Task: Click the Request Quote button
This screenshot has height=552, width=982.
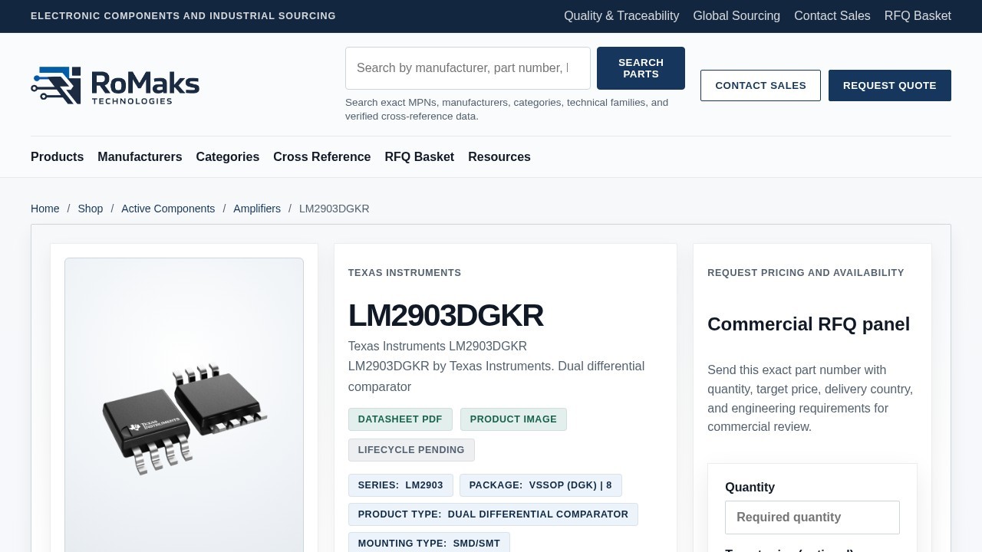Action: tap(890, 85)
